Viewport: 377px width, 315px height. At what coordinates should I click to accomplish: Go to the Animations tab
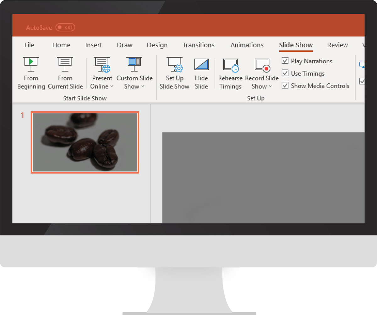click(x=247, y=45)
